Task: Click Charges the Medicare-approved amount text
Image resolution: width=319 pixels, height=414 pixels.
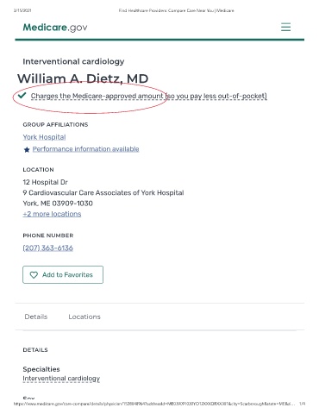Action: (97, 96)
